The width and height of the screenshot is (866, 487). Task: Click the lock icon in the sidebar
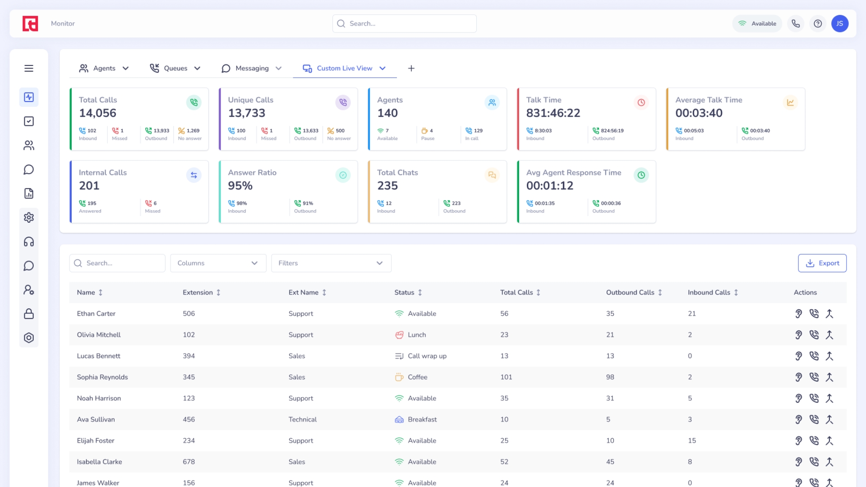click(29, 313)
